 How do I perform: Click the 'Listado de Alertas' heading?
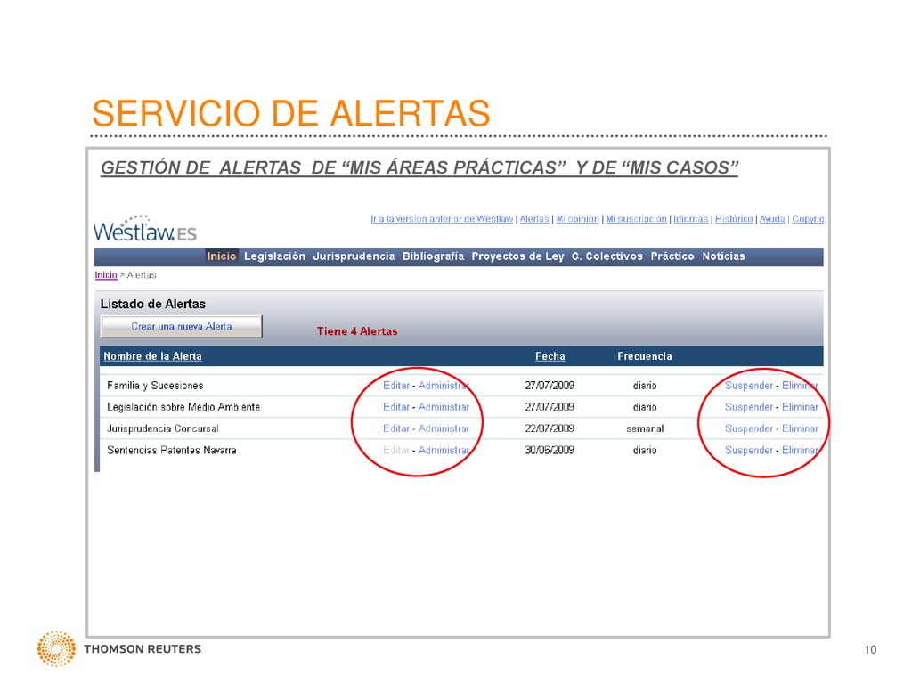coord(153,305)
